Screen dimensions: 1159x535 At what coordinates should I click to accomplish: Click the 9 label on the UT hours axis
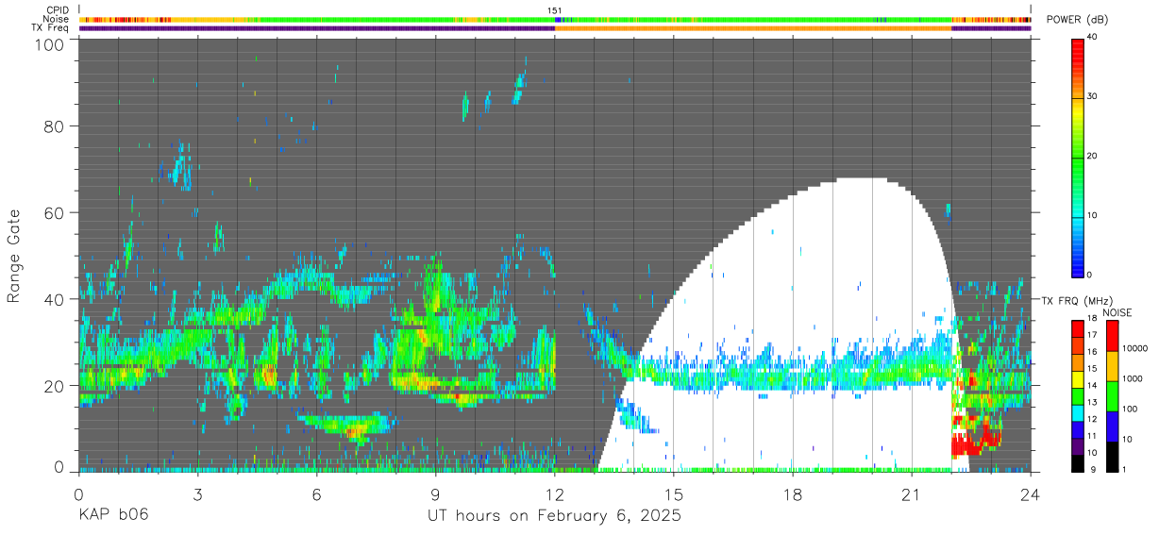[x=435, y=493]
